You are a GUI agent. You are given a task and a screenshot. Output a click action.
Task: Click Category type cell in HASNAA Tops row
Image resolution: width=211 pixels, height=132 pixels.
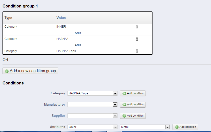point(11,51)
